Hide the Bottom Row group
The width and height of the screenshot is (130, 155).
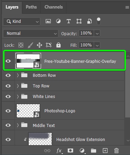click(8, 75)
